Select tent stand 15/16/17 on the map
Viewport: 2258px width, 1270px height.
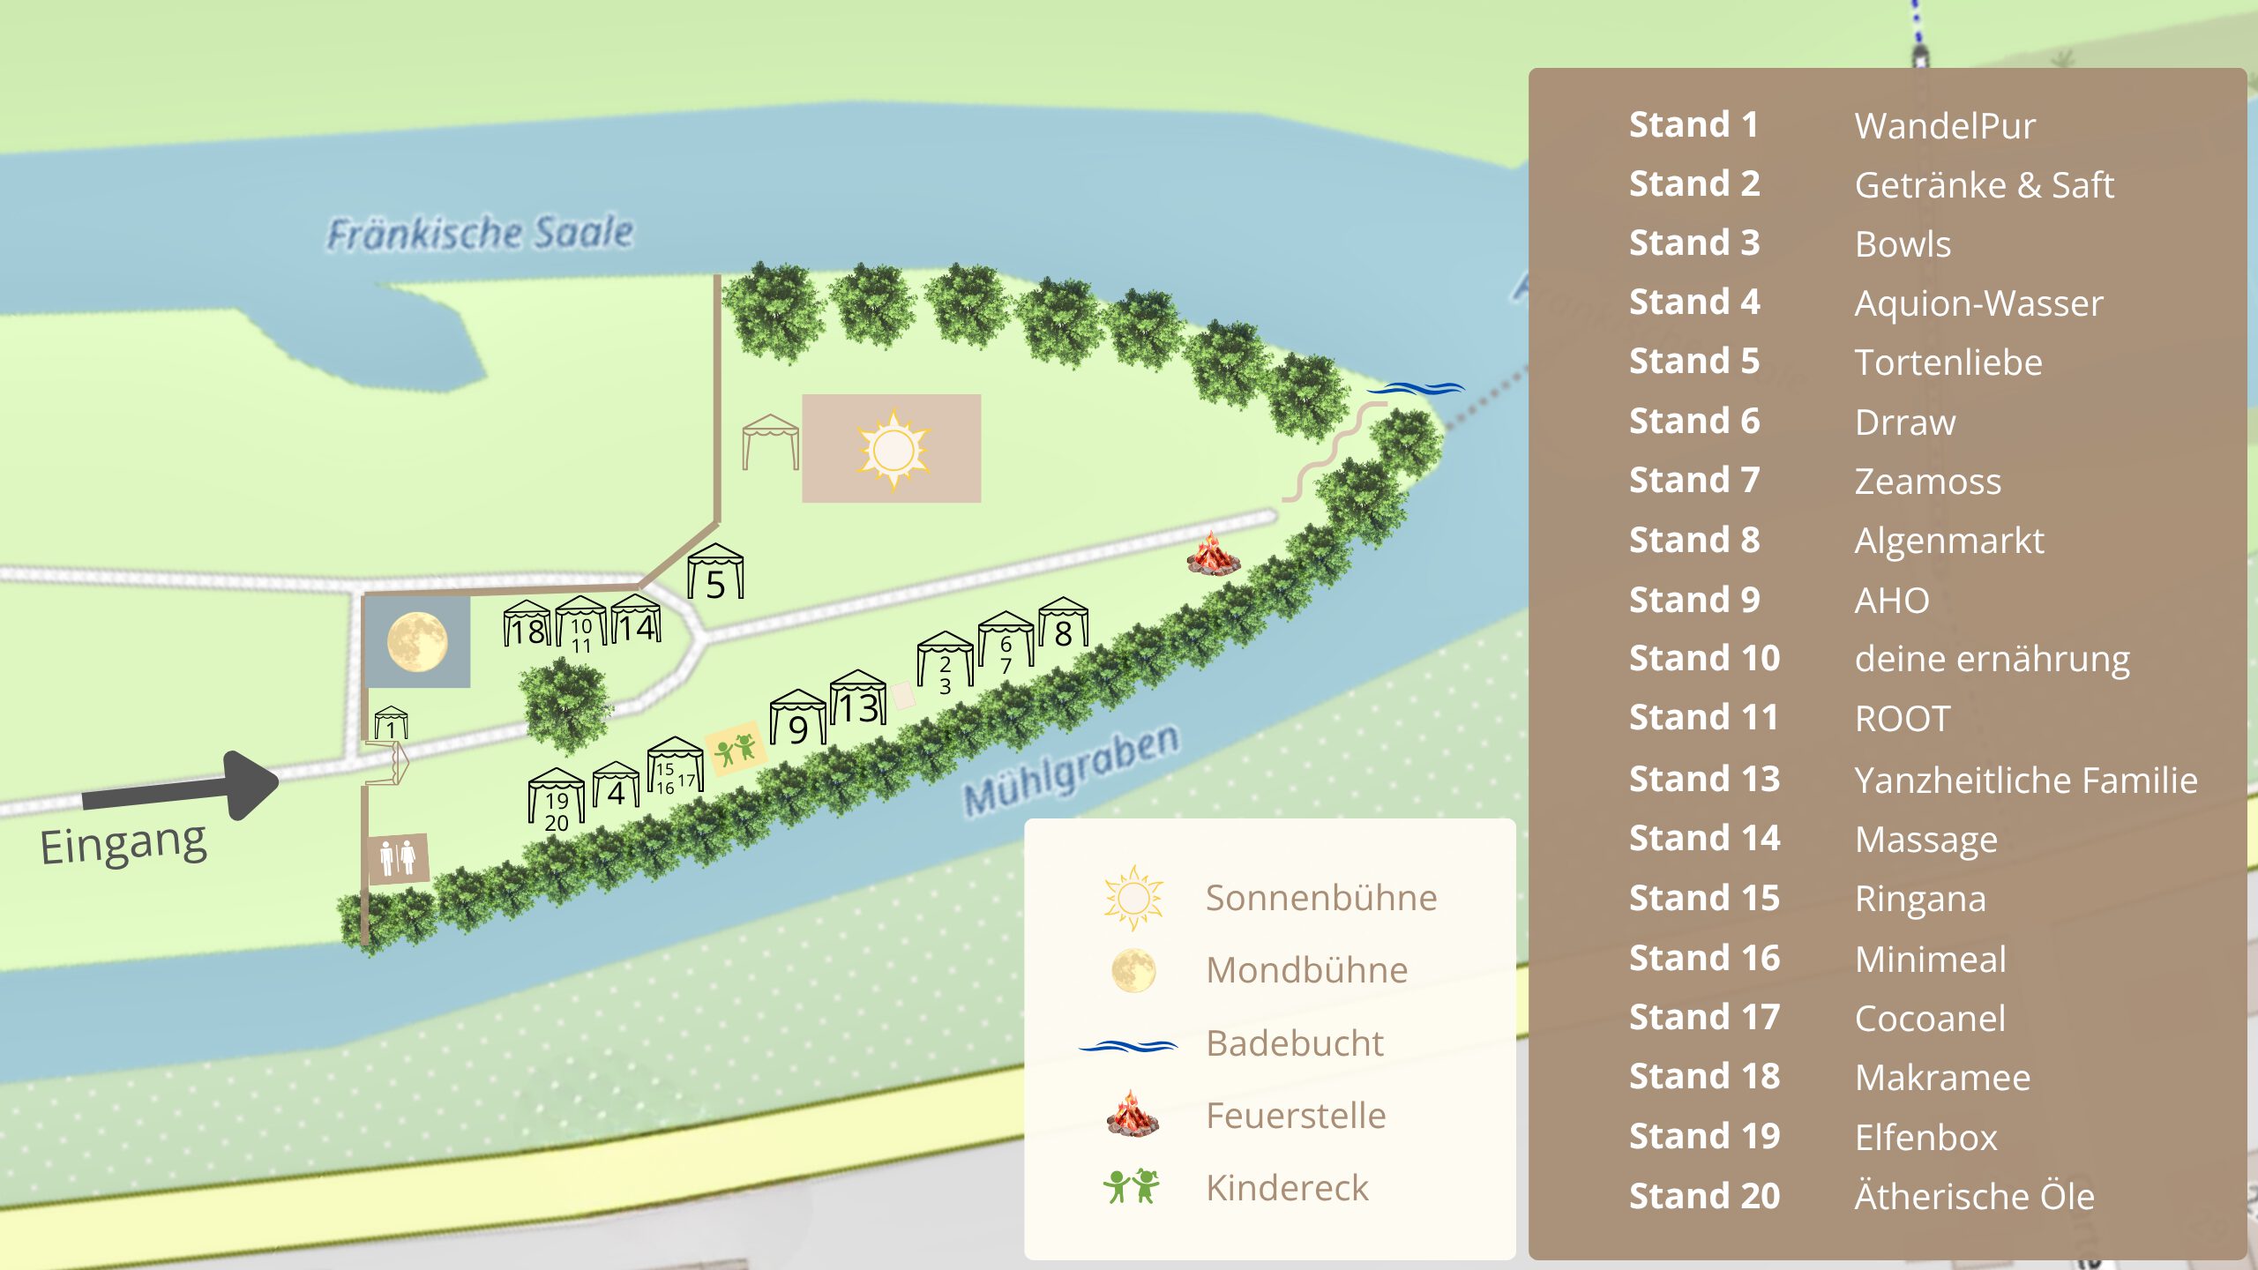675,766
